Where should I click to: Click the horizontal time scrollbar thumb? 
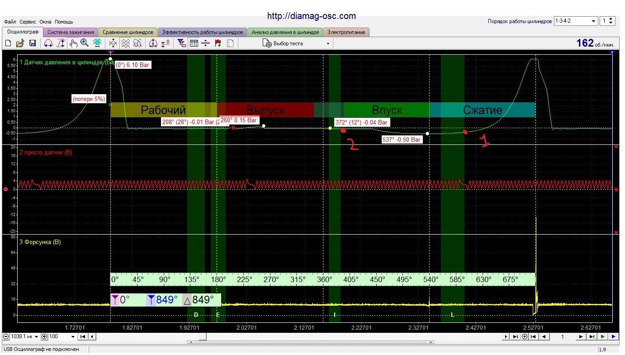point(203,336)
